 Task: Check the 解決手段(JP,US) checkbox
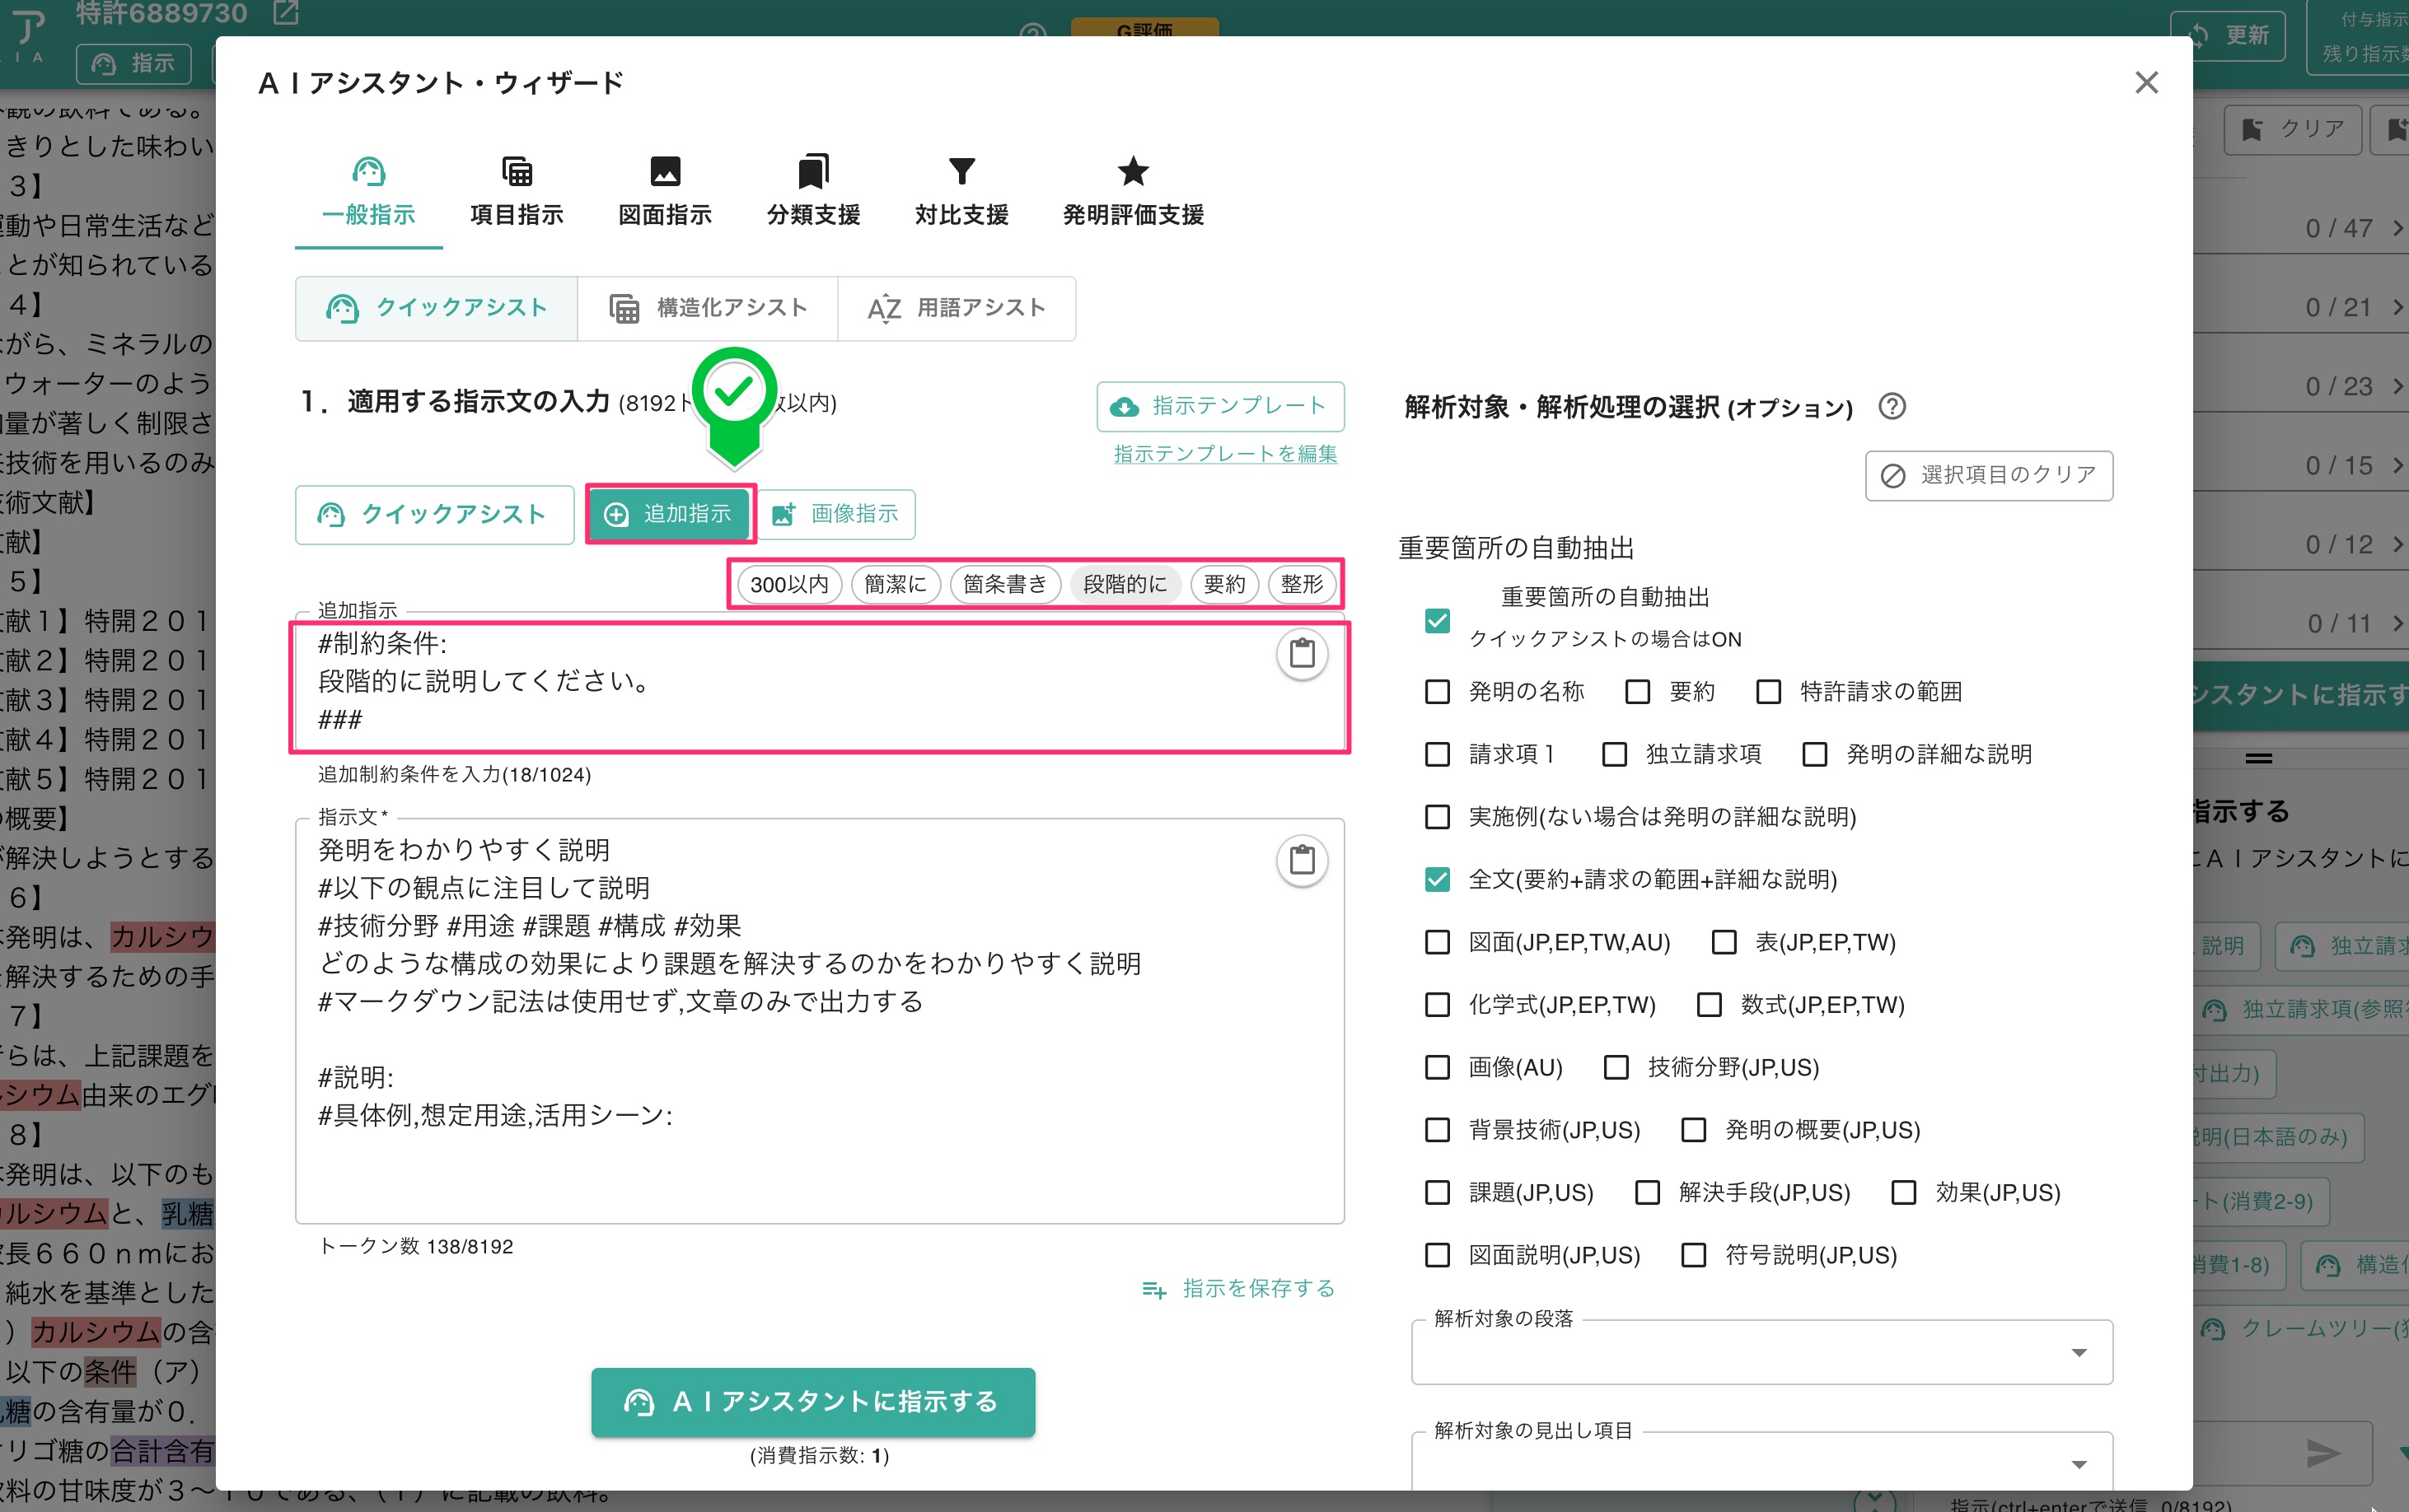[1647, 1193]
